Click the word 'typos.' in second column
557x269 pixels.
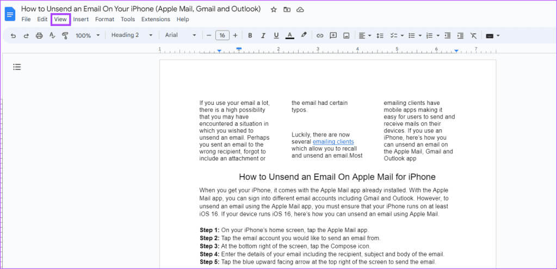299,110
